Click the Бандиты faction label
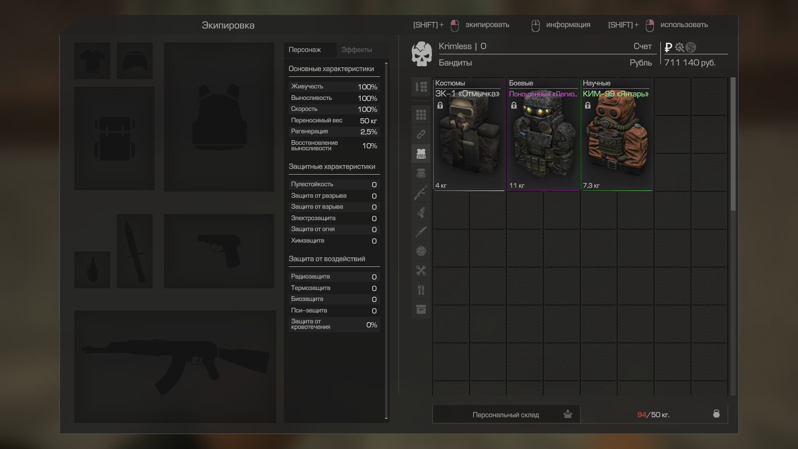This screenshot has height=449, width=798. click(x=455, y=63)
